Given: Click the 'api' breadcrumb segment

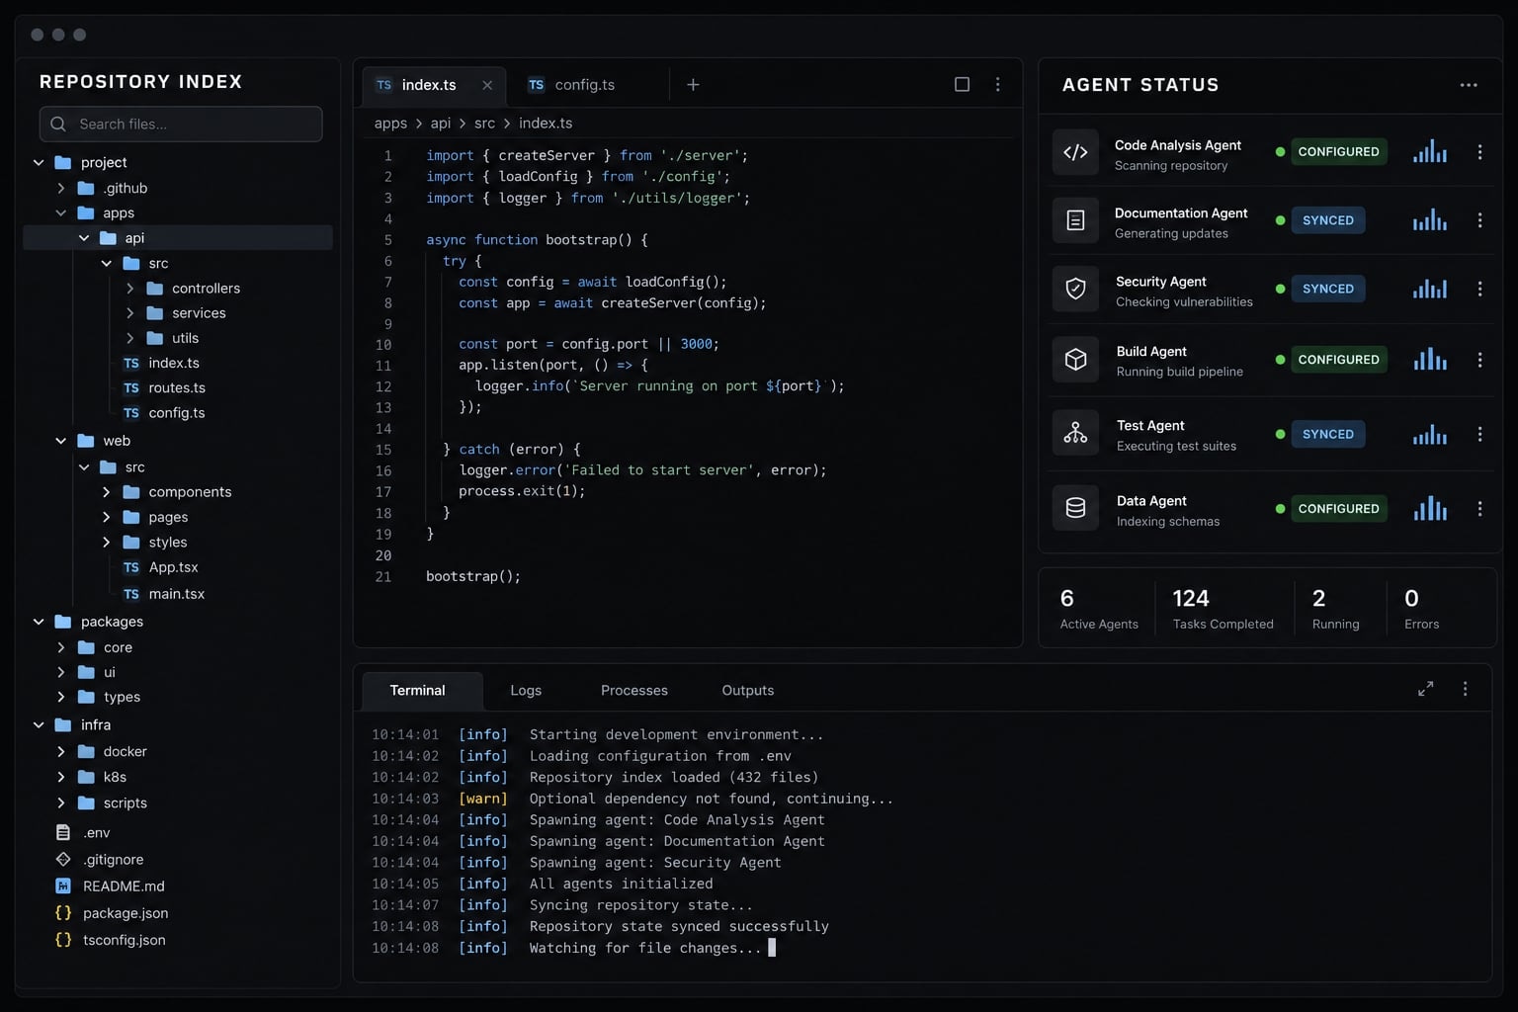Looking at the screenshot, I should (441, 124).
